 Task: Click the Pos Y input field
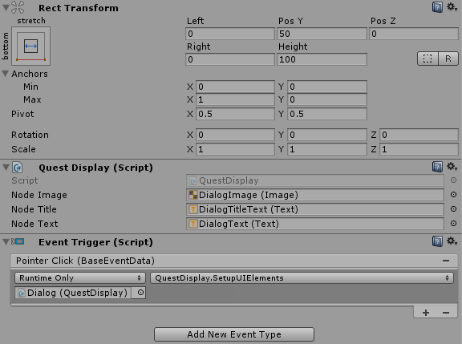point(322,34)
